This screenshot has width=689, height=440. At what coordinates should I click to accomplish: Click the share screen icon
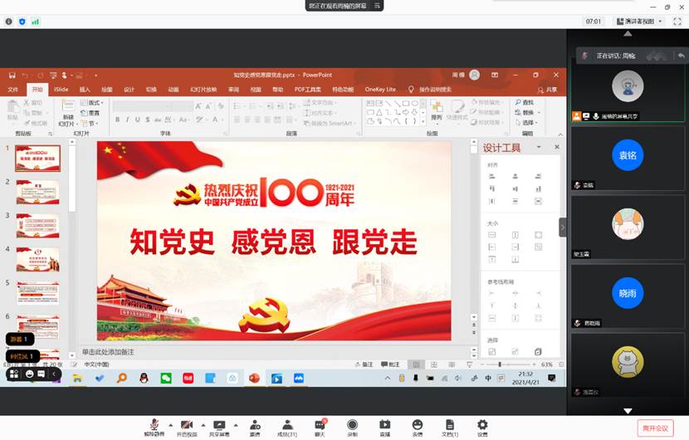219,428
